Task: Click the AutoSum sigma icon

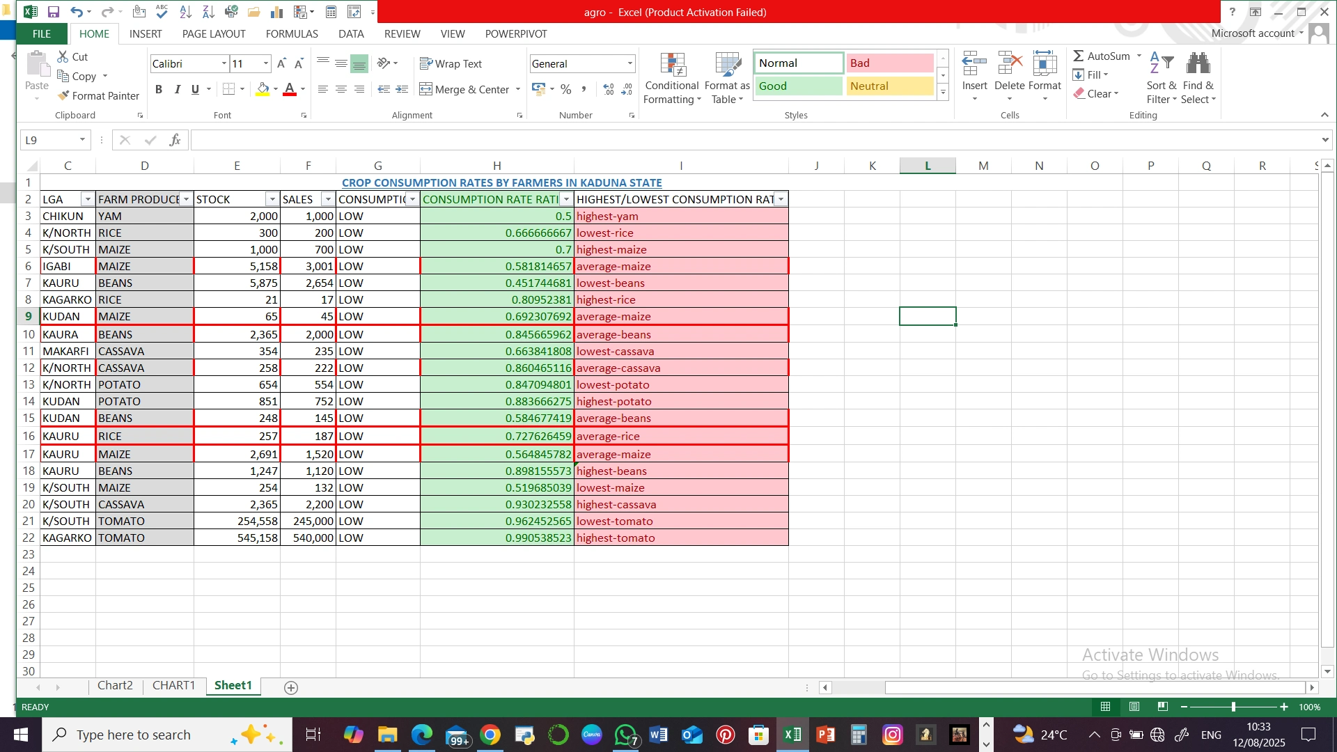Action: point(1079,56)
